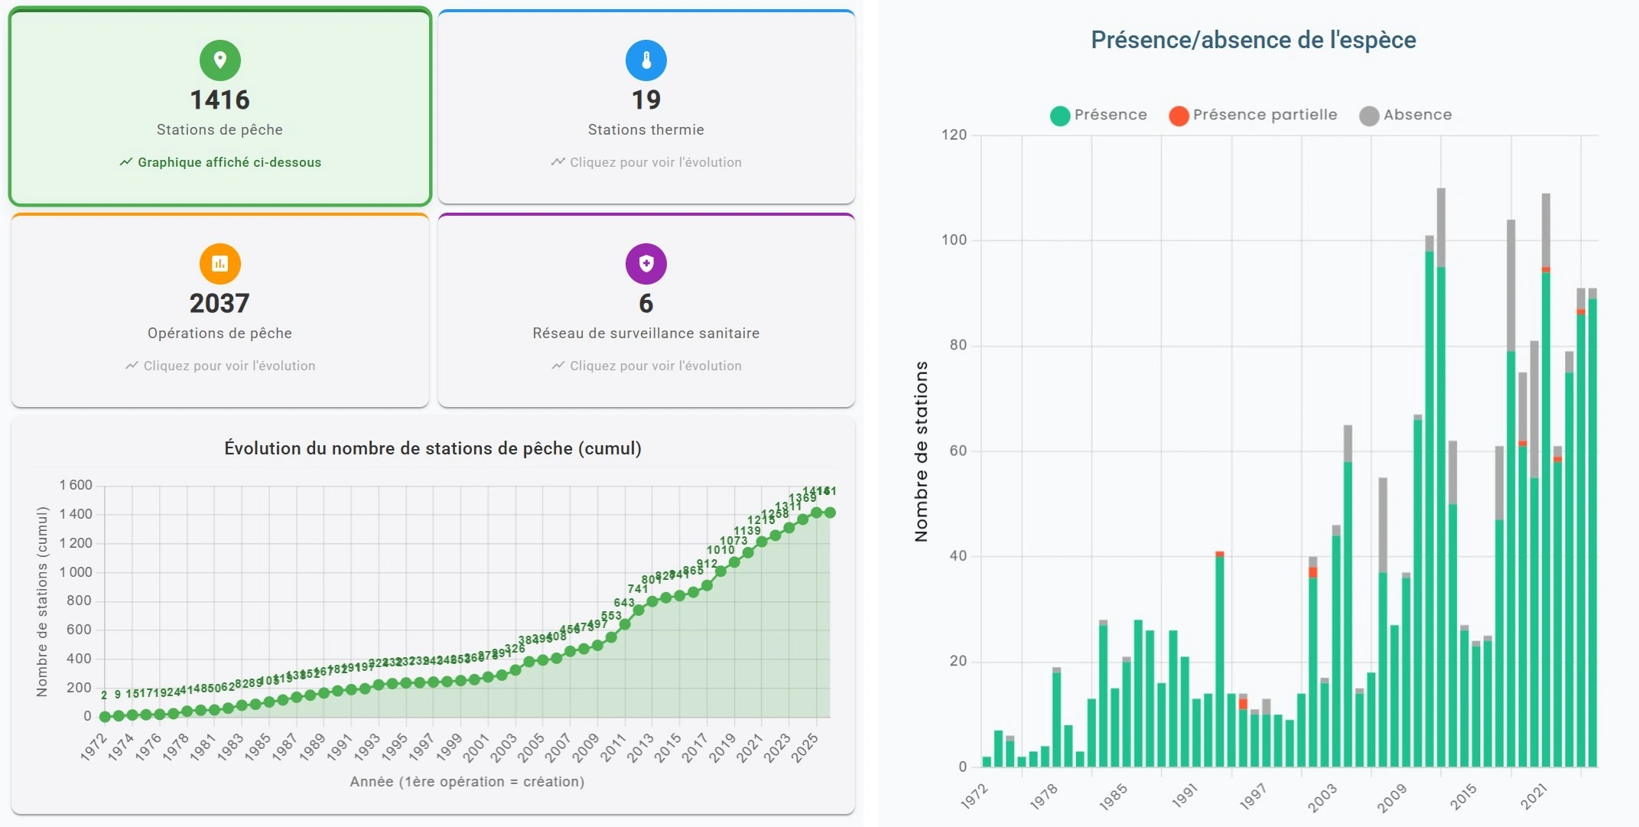Click the tallest bar in the presence chart
1639x827 pixels.
pyautogui.click(x=1441, y=477)
